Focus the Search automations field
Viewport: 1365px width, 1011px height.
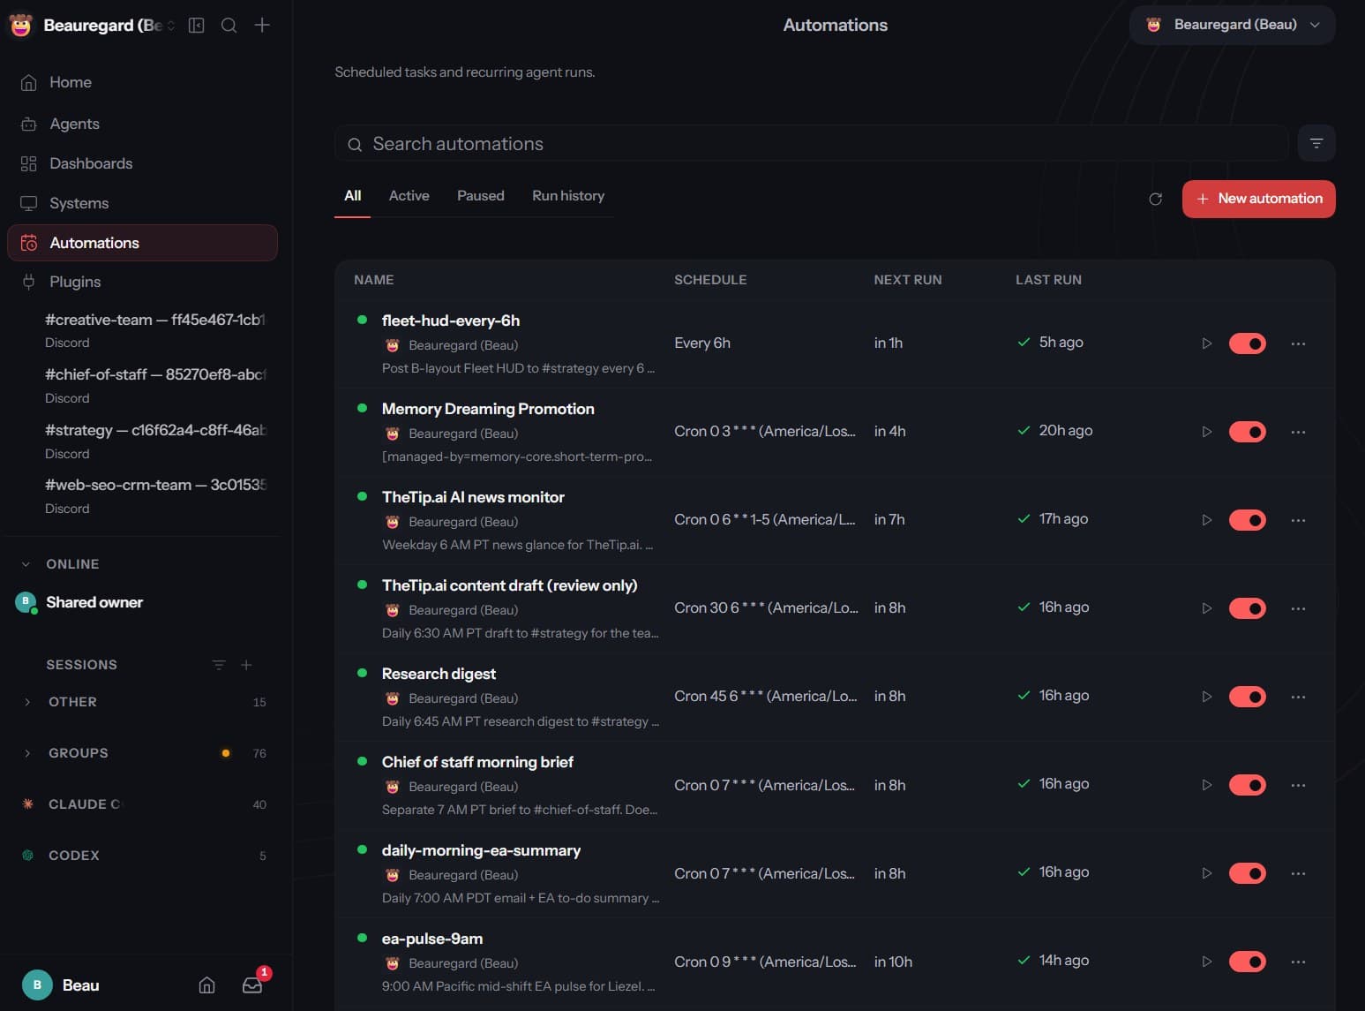812,144
